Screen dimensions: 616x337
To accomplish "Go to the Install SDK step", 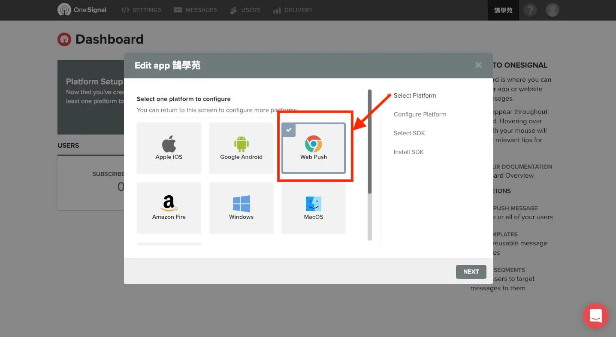I will point(408,152).
